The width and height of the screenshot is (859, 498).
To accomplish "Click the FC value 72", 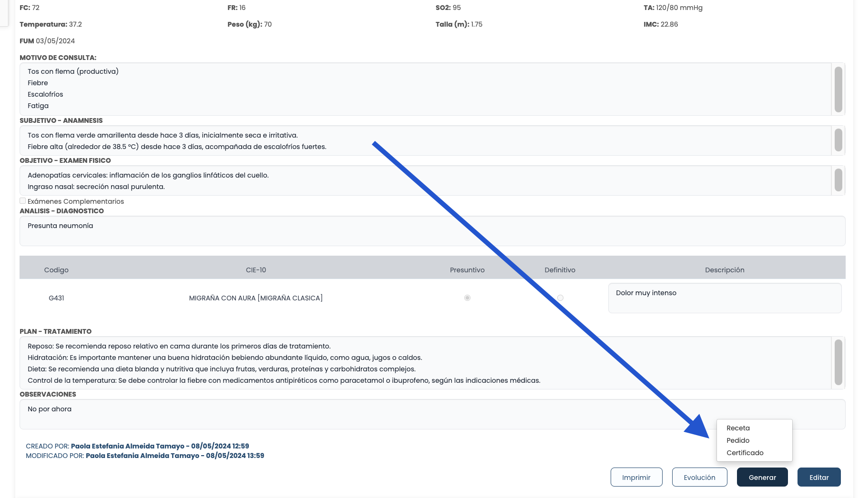I will pos(36,8).
